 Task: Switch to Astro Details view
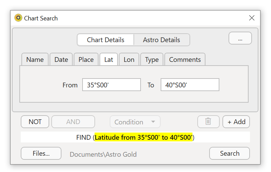[x=162, y=40]
